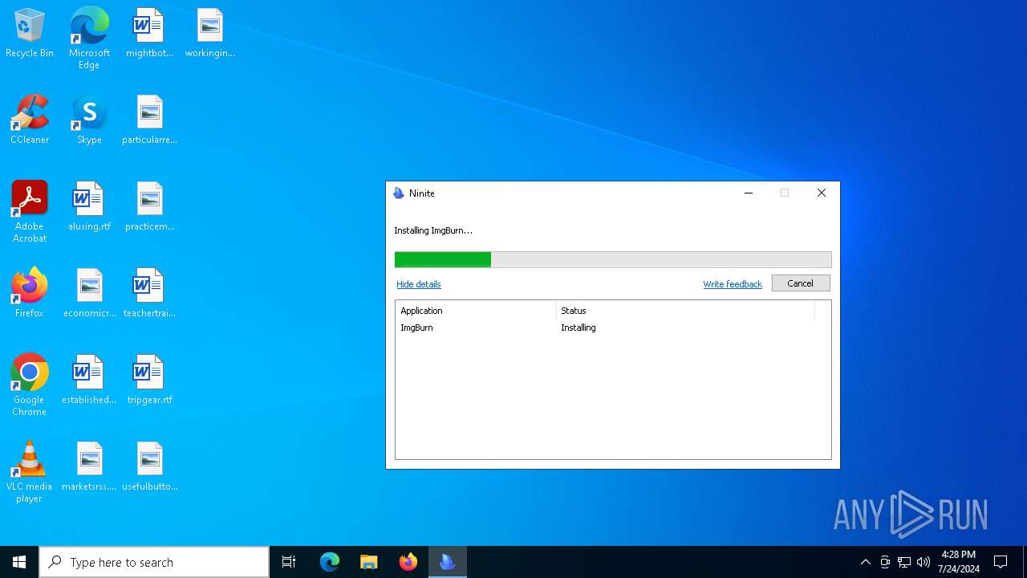Click the taskbar search box
1027x578 pixels.
click(x=154, y=562)
